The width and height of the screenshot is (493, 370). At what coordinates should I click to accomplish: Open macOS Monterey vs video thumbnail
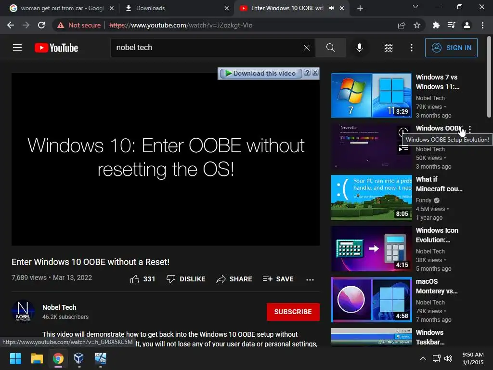(x=371, y=300)
